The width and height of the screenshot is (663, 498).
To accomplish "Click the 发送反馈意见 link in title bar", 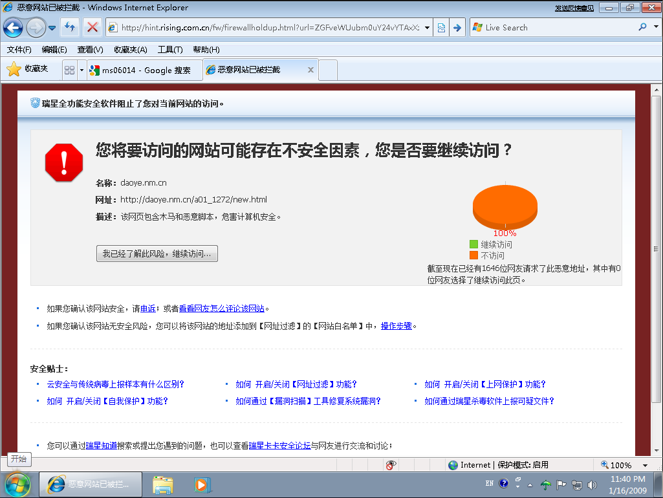I will click(x=574, y=8).
